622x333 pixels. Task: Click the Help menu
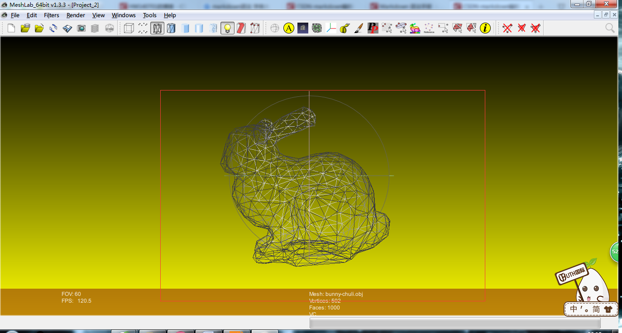[170, 15]
